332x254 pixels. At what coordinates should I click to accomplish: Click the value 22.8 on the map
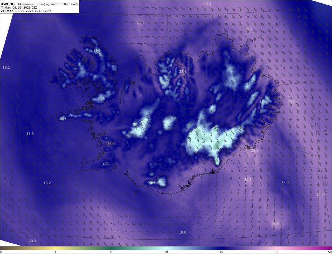[183, 71]
